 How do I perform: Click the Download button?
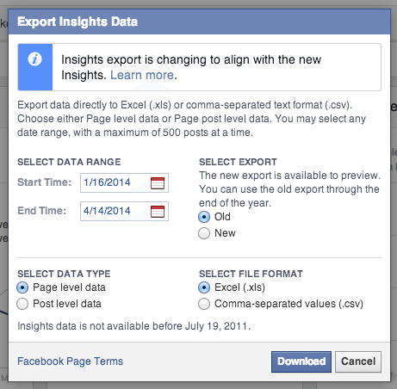pyautogui.click(x=301, y=361)
